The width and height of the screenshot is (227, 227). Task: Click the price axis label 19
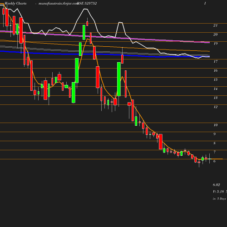[216, 44]
